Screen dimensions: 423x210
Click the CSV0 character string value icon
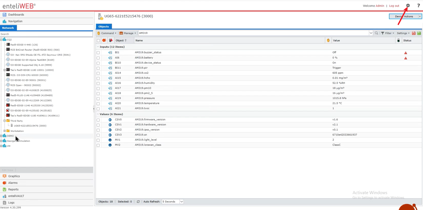click(110, 120)
